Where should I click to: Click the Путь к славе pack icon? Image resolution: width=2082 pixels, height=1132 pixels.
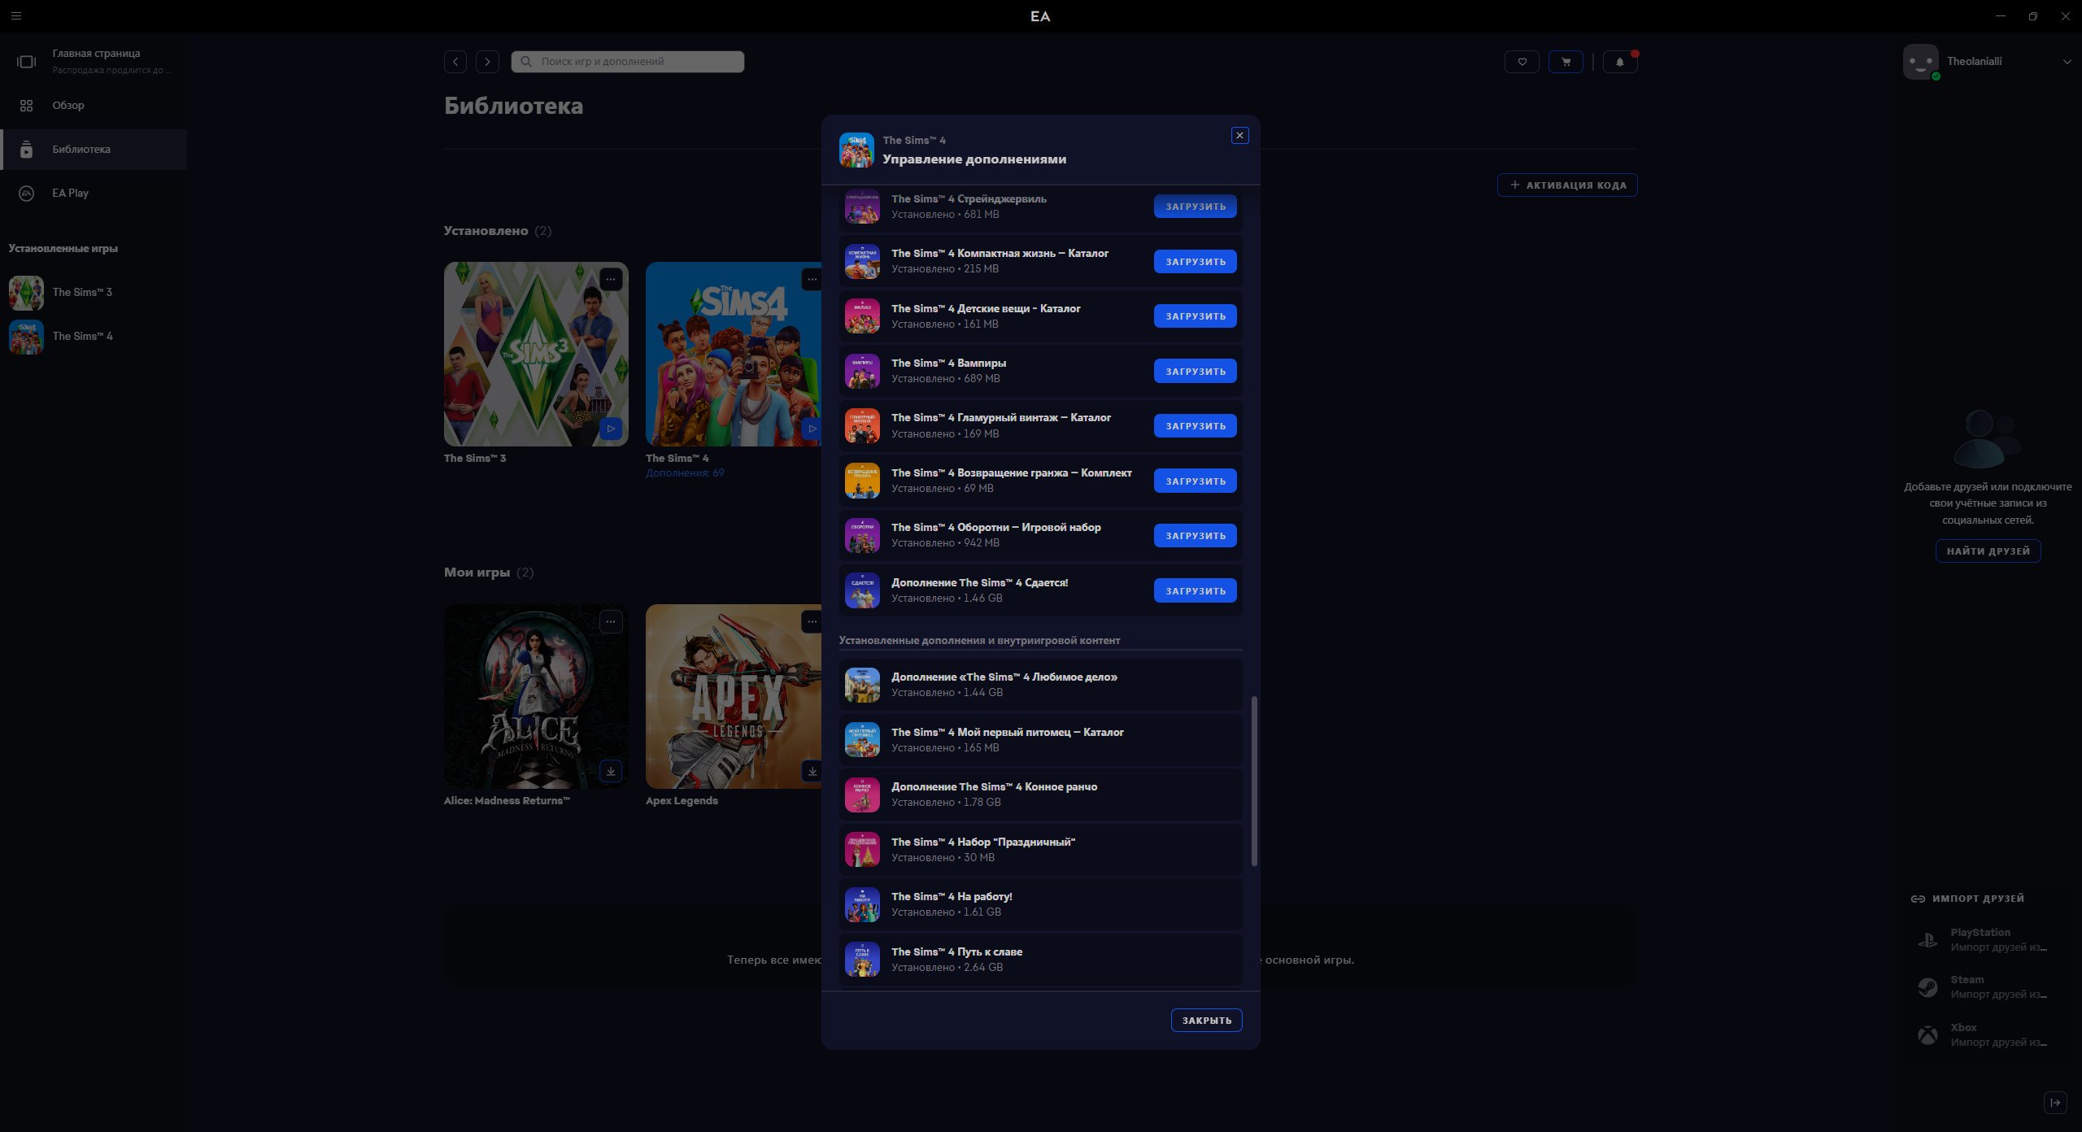(862, 960)
